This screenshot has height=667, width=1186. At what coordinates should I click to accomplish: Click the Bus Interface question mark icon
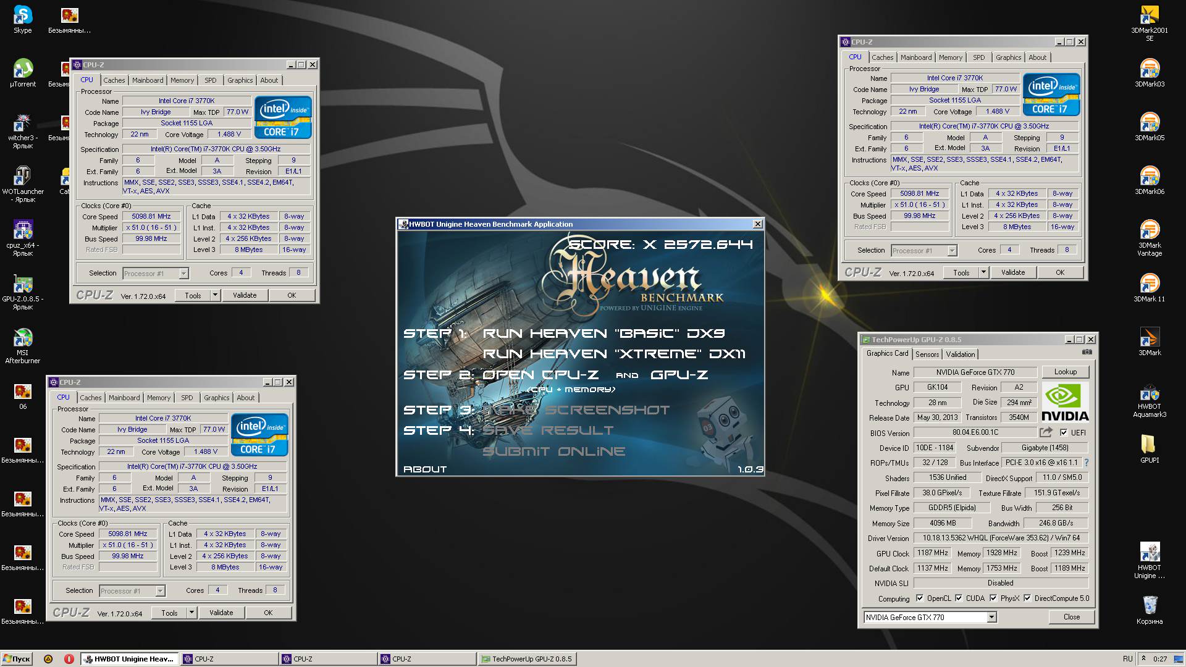[x=1086, y=463]
